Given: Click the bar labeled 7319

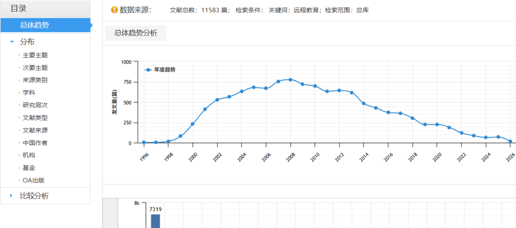Looking at the screenshot, I should pos(155,221).
